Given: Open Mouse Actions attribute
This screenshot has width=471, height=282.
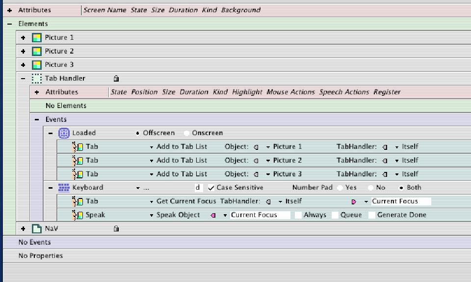Looking at the screenshot, I should click(290, 92).
